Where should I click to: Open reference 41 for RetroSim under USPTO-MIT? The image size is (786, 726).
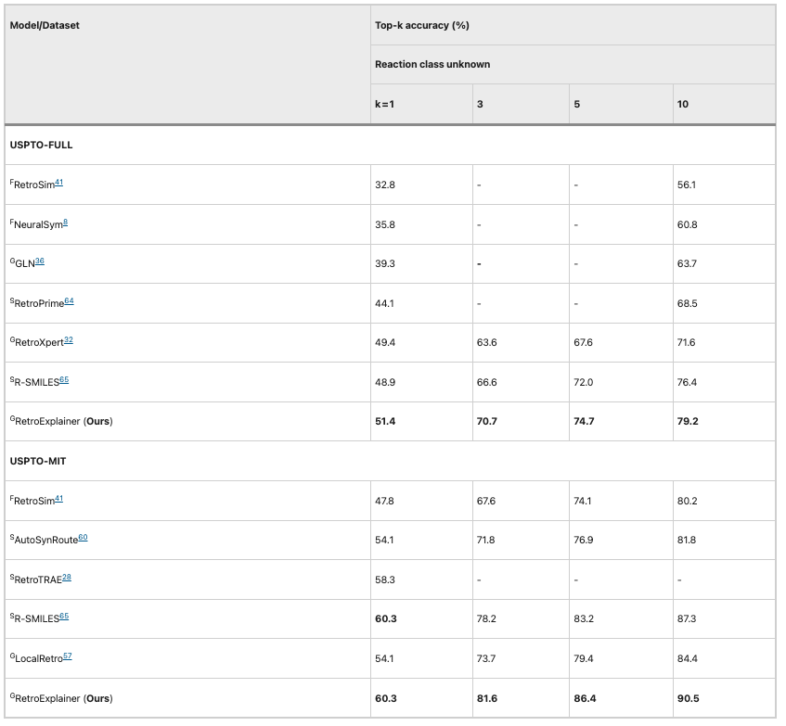click(x=58, y=498)
